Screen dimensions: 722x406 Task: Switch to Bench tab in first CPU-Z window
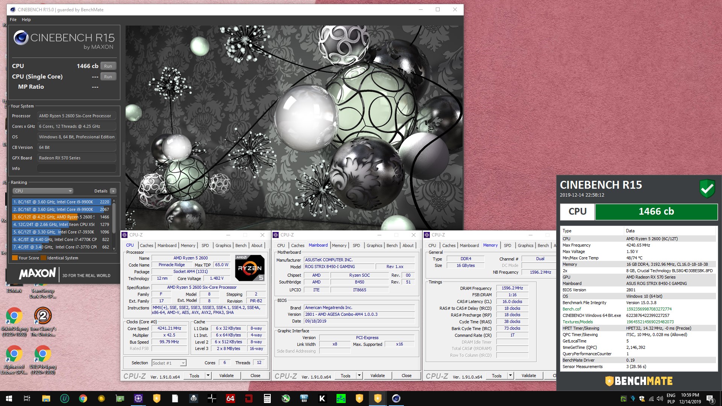pyautogui.click(x=241, y=245)
